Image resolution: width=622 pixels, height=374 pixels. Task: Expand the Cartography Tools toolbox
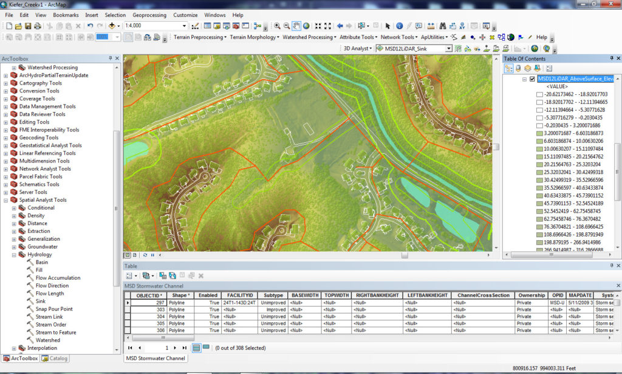5,83
